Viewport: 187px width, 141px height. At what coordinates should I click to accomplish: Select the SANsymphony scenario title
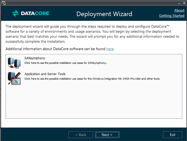(x=35, y=58)
